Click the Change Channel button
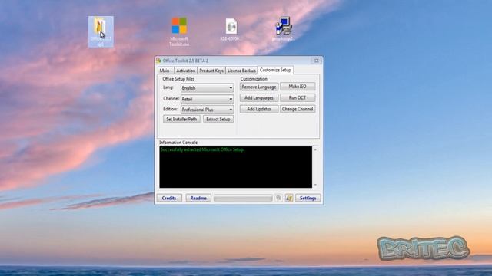 pos(298,109)
